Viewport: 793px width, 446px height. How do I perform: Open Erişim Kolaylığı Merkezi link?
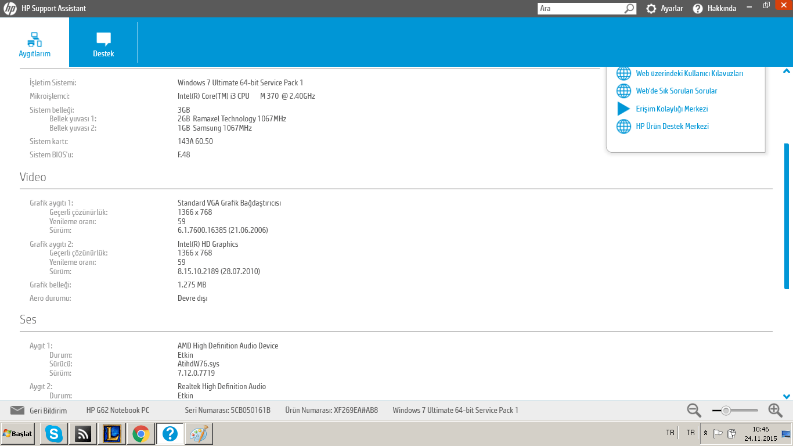pyautogui.click(x=672, y=109)
